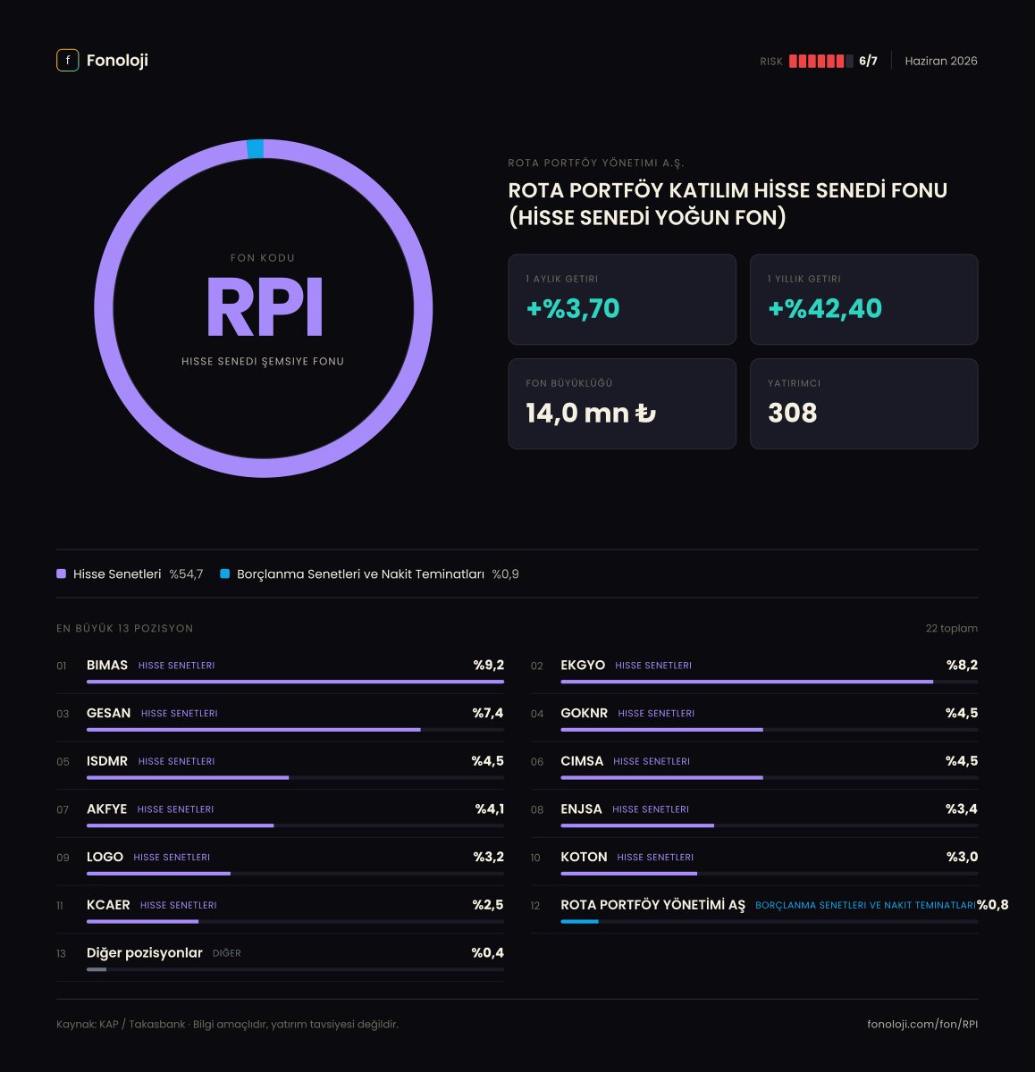The width and height of the screenshot is (1035, 1072).
Task: Click the 6/7 risk score
Action: click(868, 61)
